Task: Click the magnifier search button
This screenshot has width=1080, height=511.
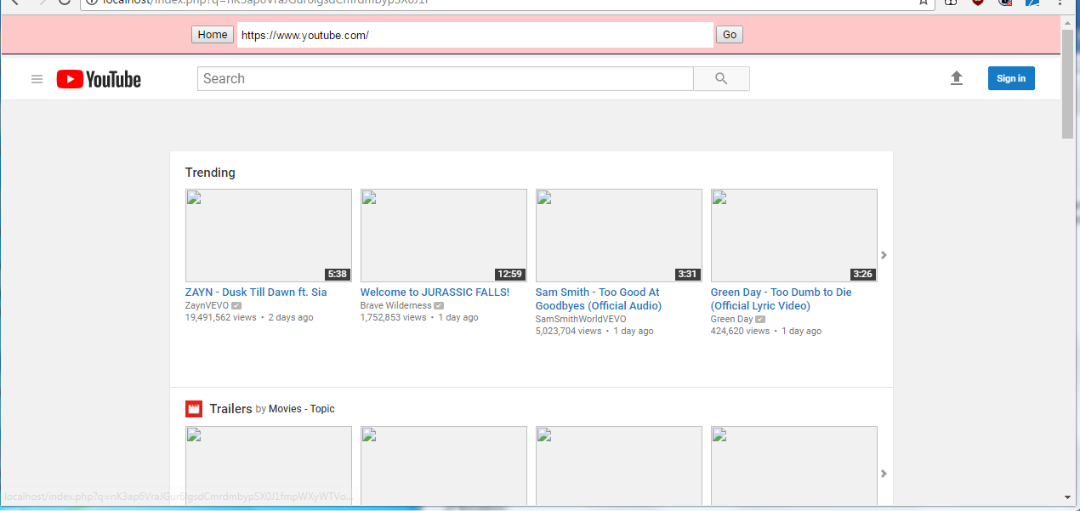Action: [x=721, y=78]
